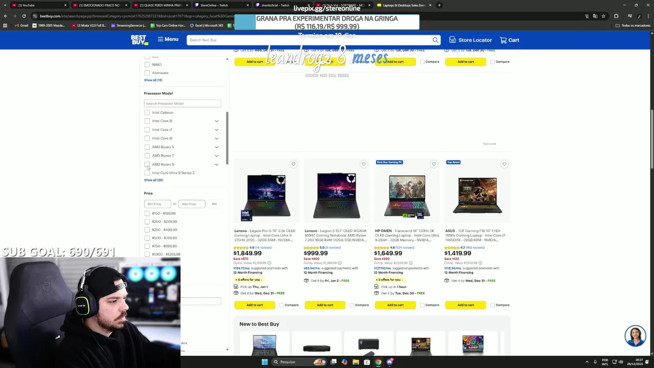This screenshot has width=654, height=368.
Task: Click the Chrome icon in the taskbar
Action: [378, 362]
